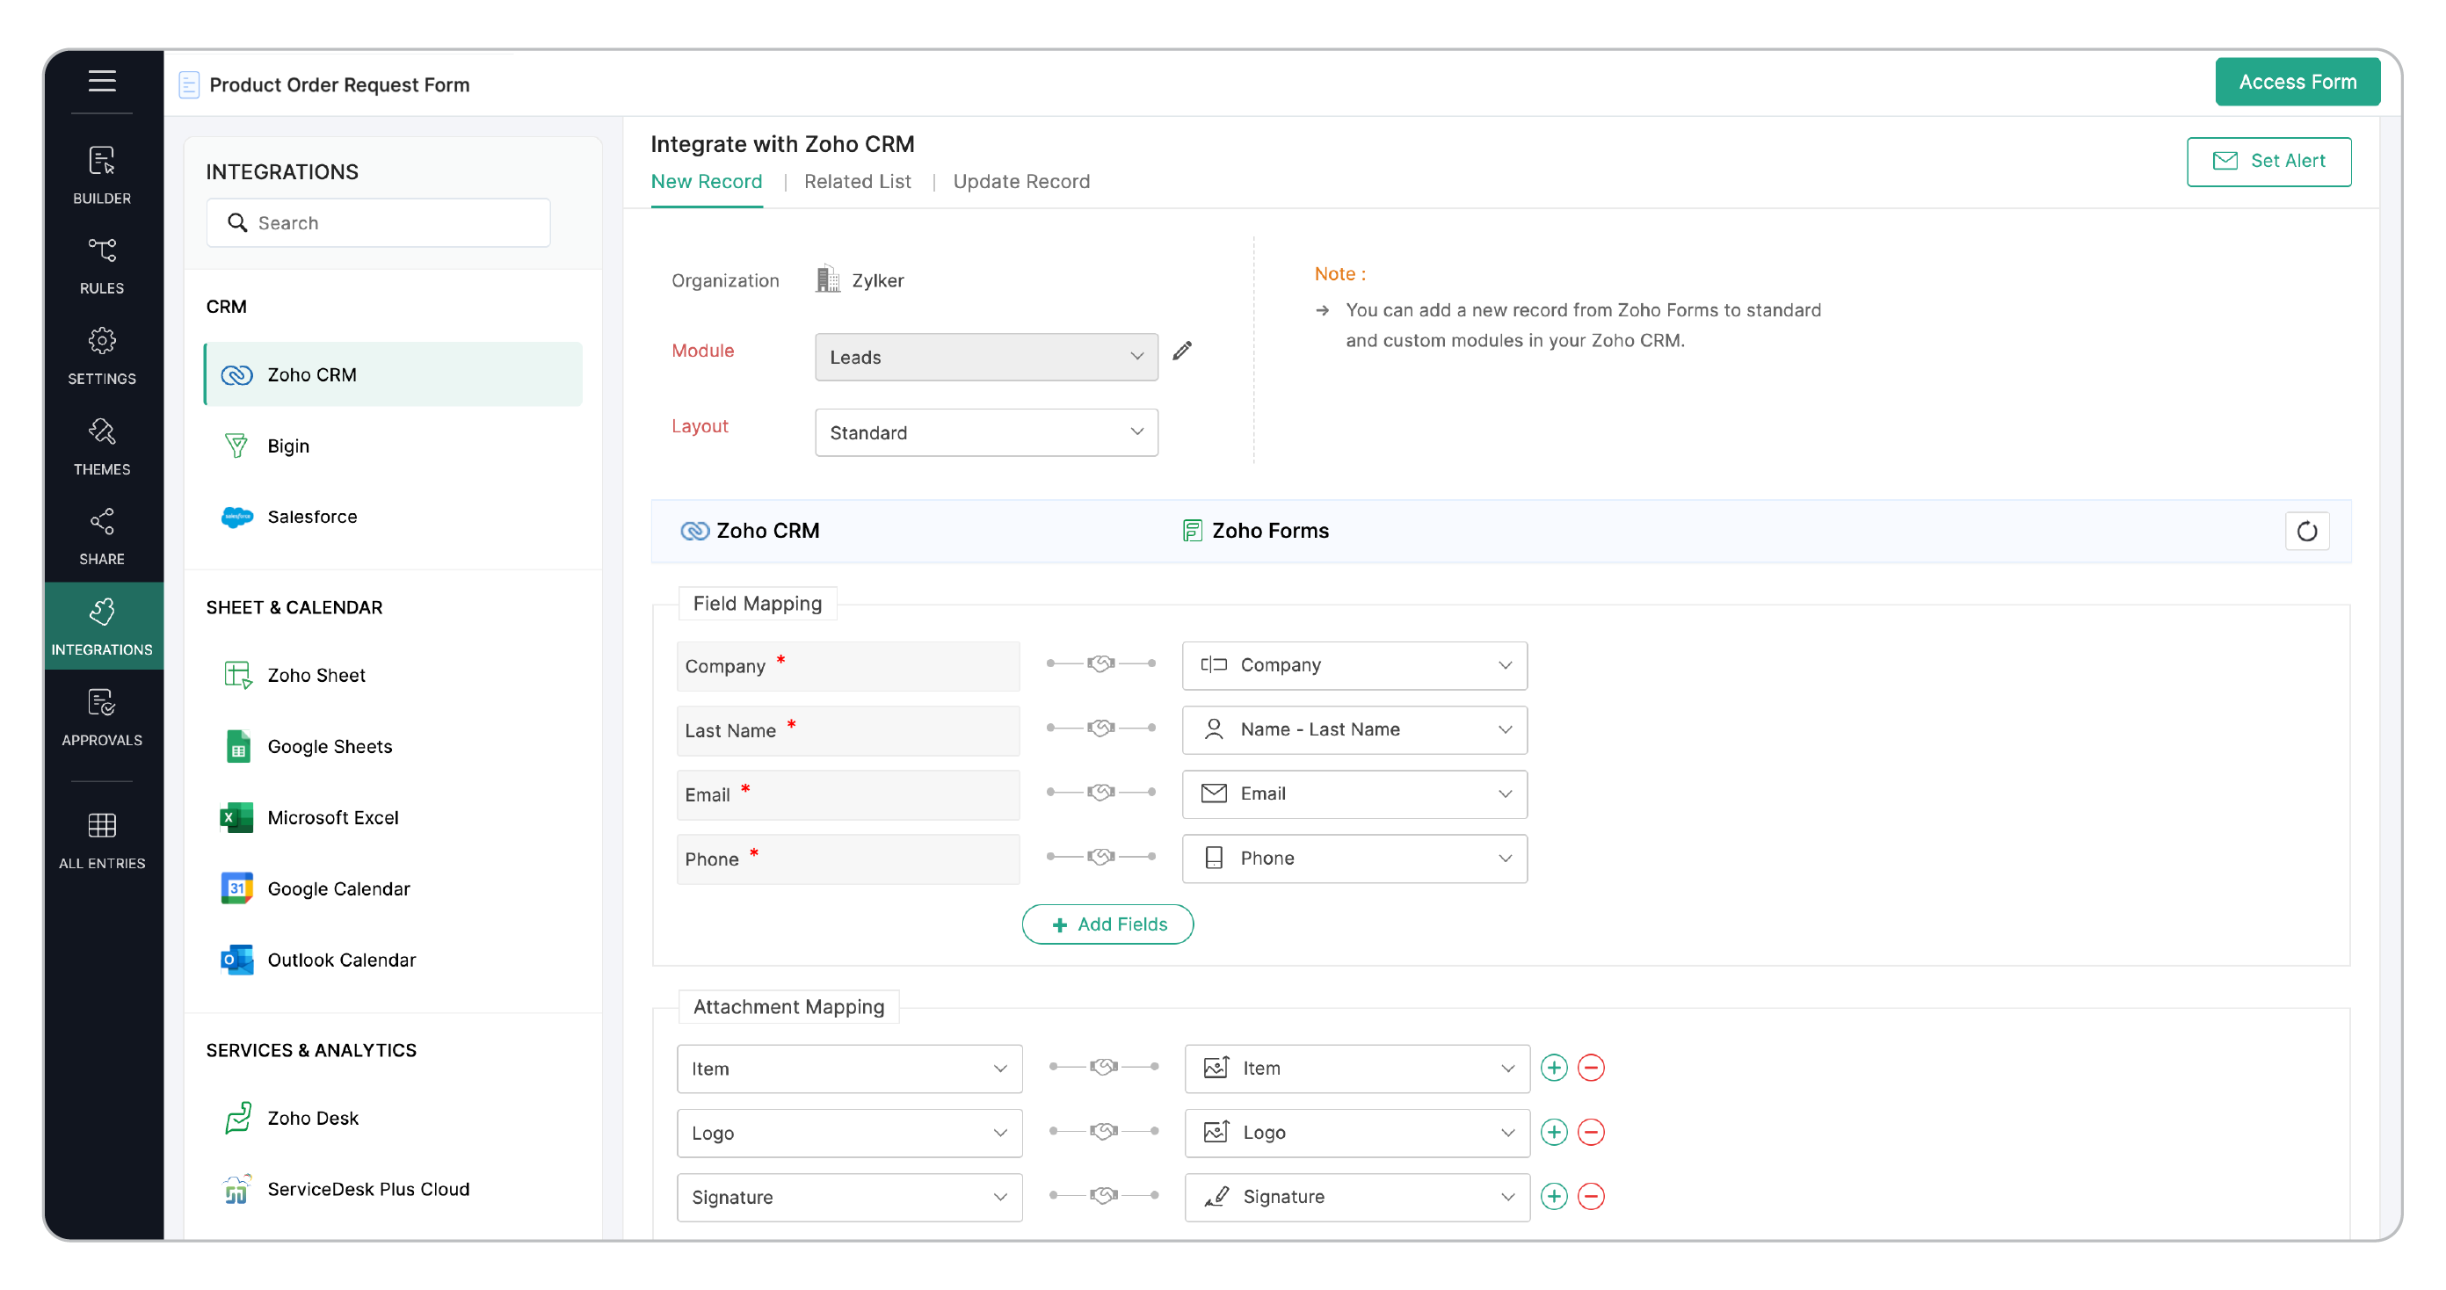Image resolution: width=2446 pixels, height=1290 pixels.
Task: Click the integrations Search field
Action: tap(380, 223)
